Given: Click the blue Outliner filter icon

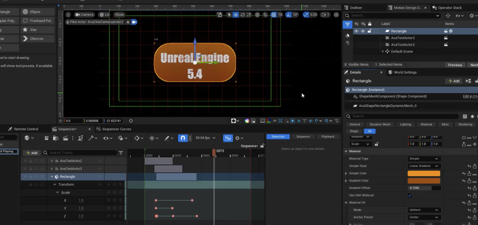Looking at the screenshot, I should 348,24.
